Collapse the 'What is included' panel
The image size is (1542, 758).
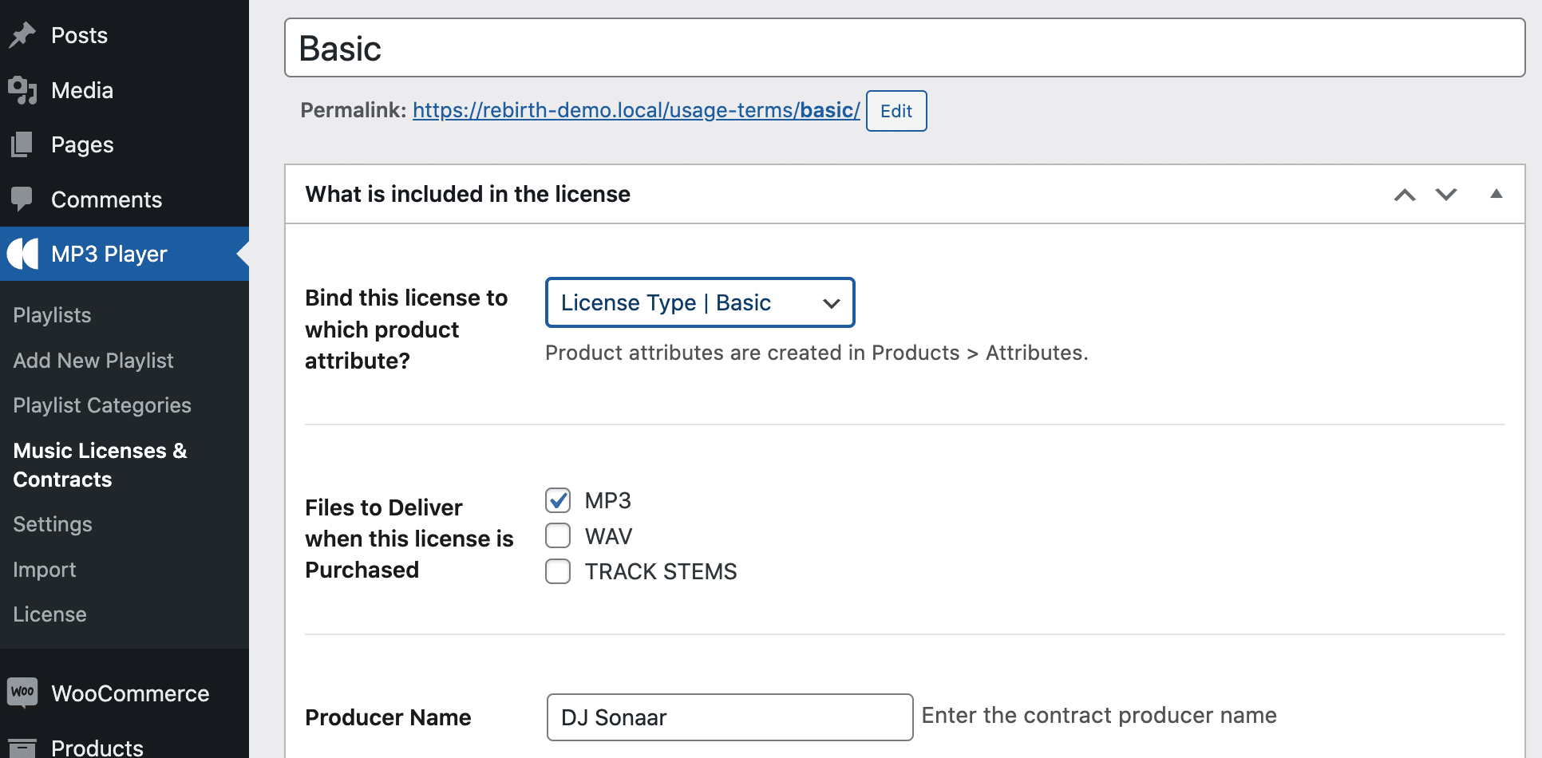[x=1497, y=194]
